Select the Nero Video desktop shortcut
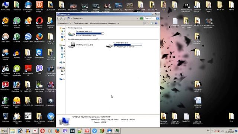 [x=5, y=38]
